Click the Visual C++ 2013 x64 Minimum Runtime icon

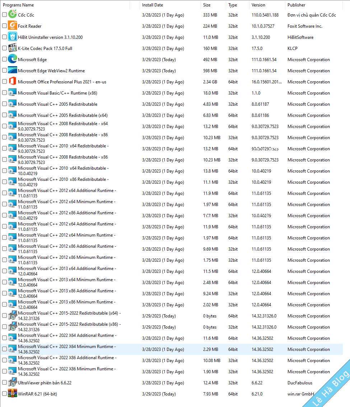coord(13,282)
